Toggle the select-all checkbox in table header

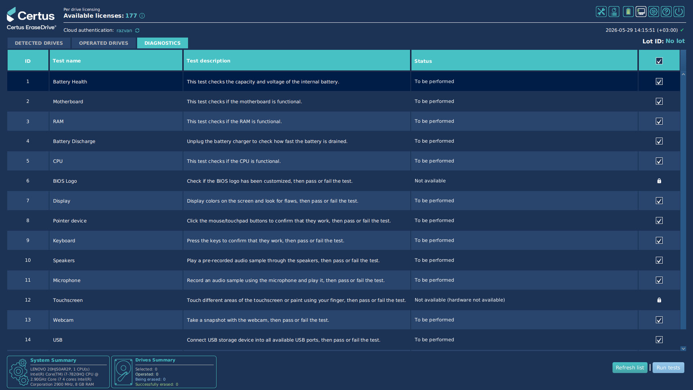659,61
